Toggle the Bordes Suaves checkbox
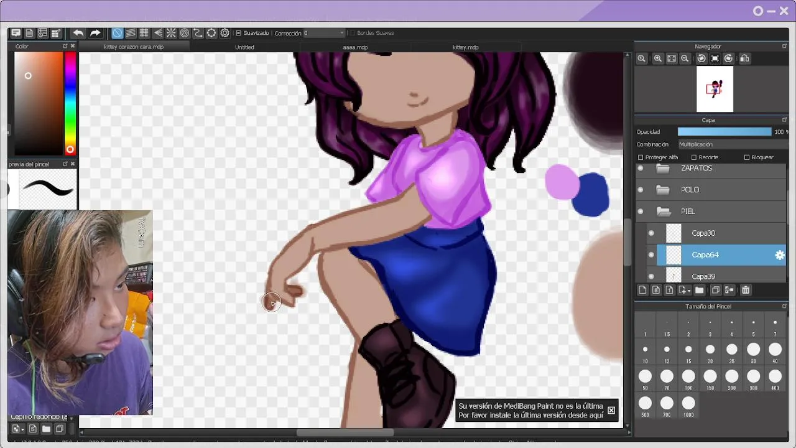 (x=352, y=33)
